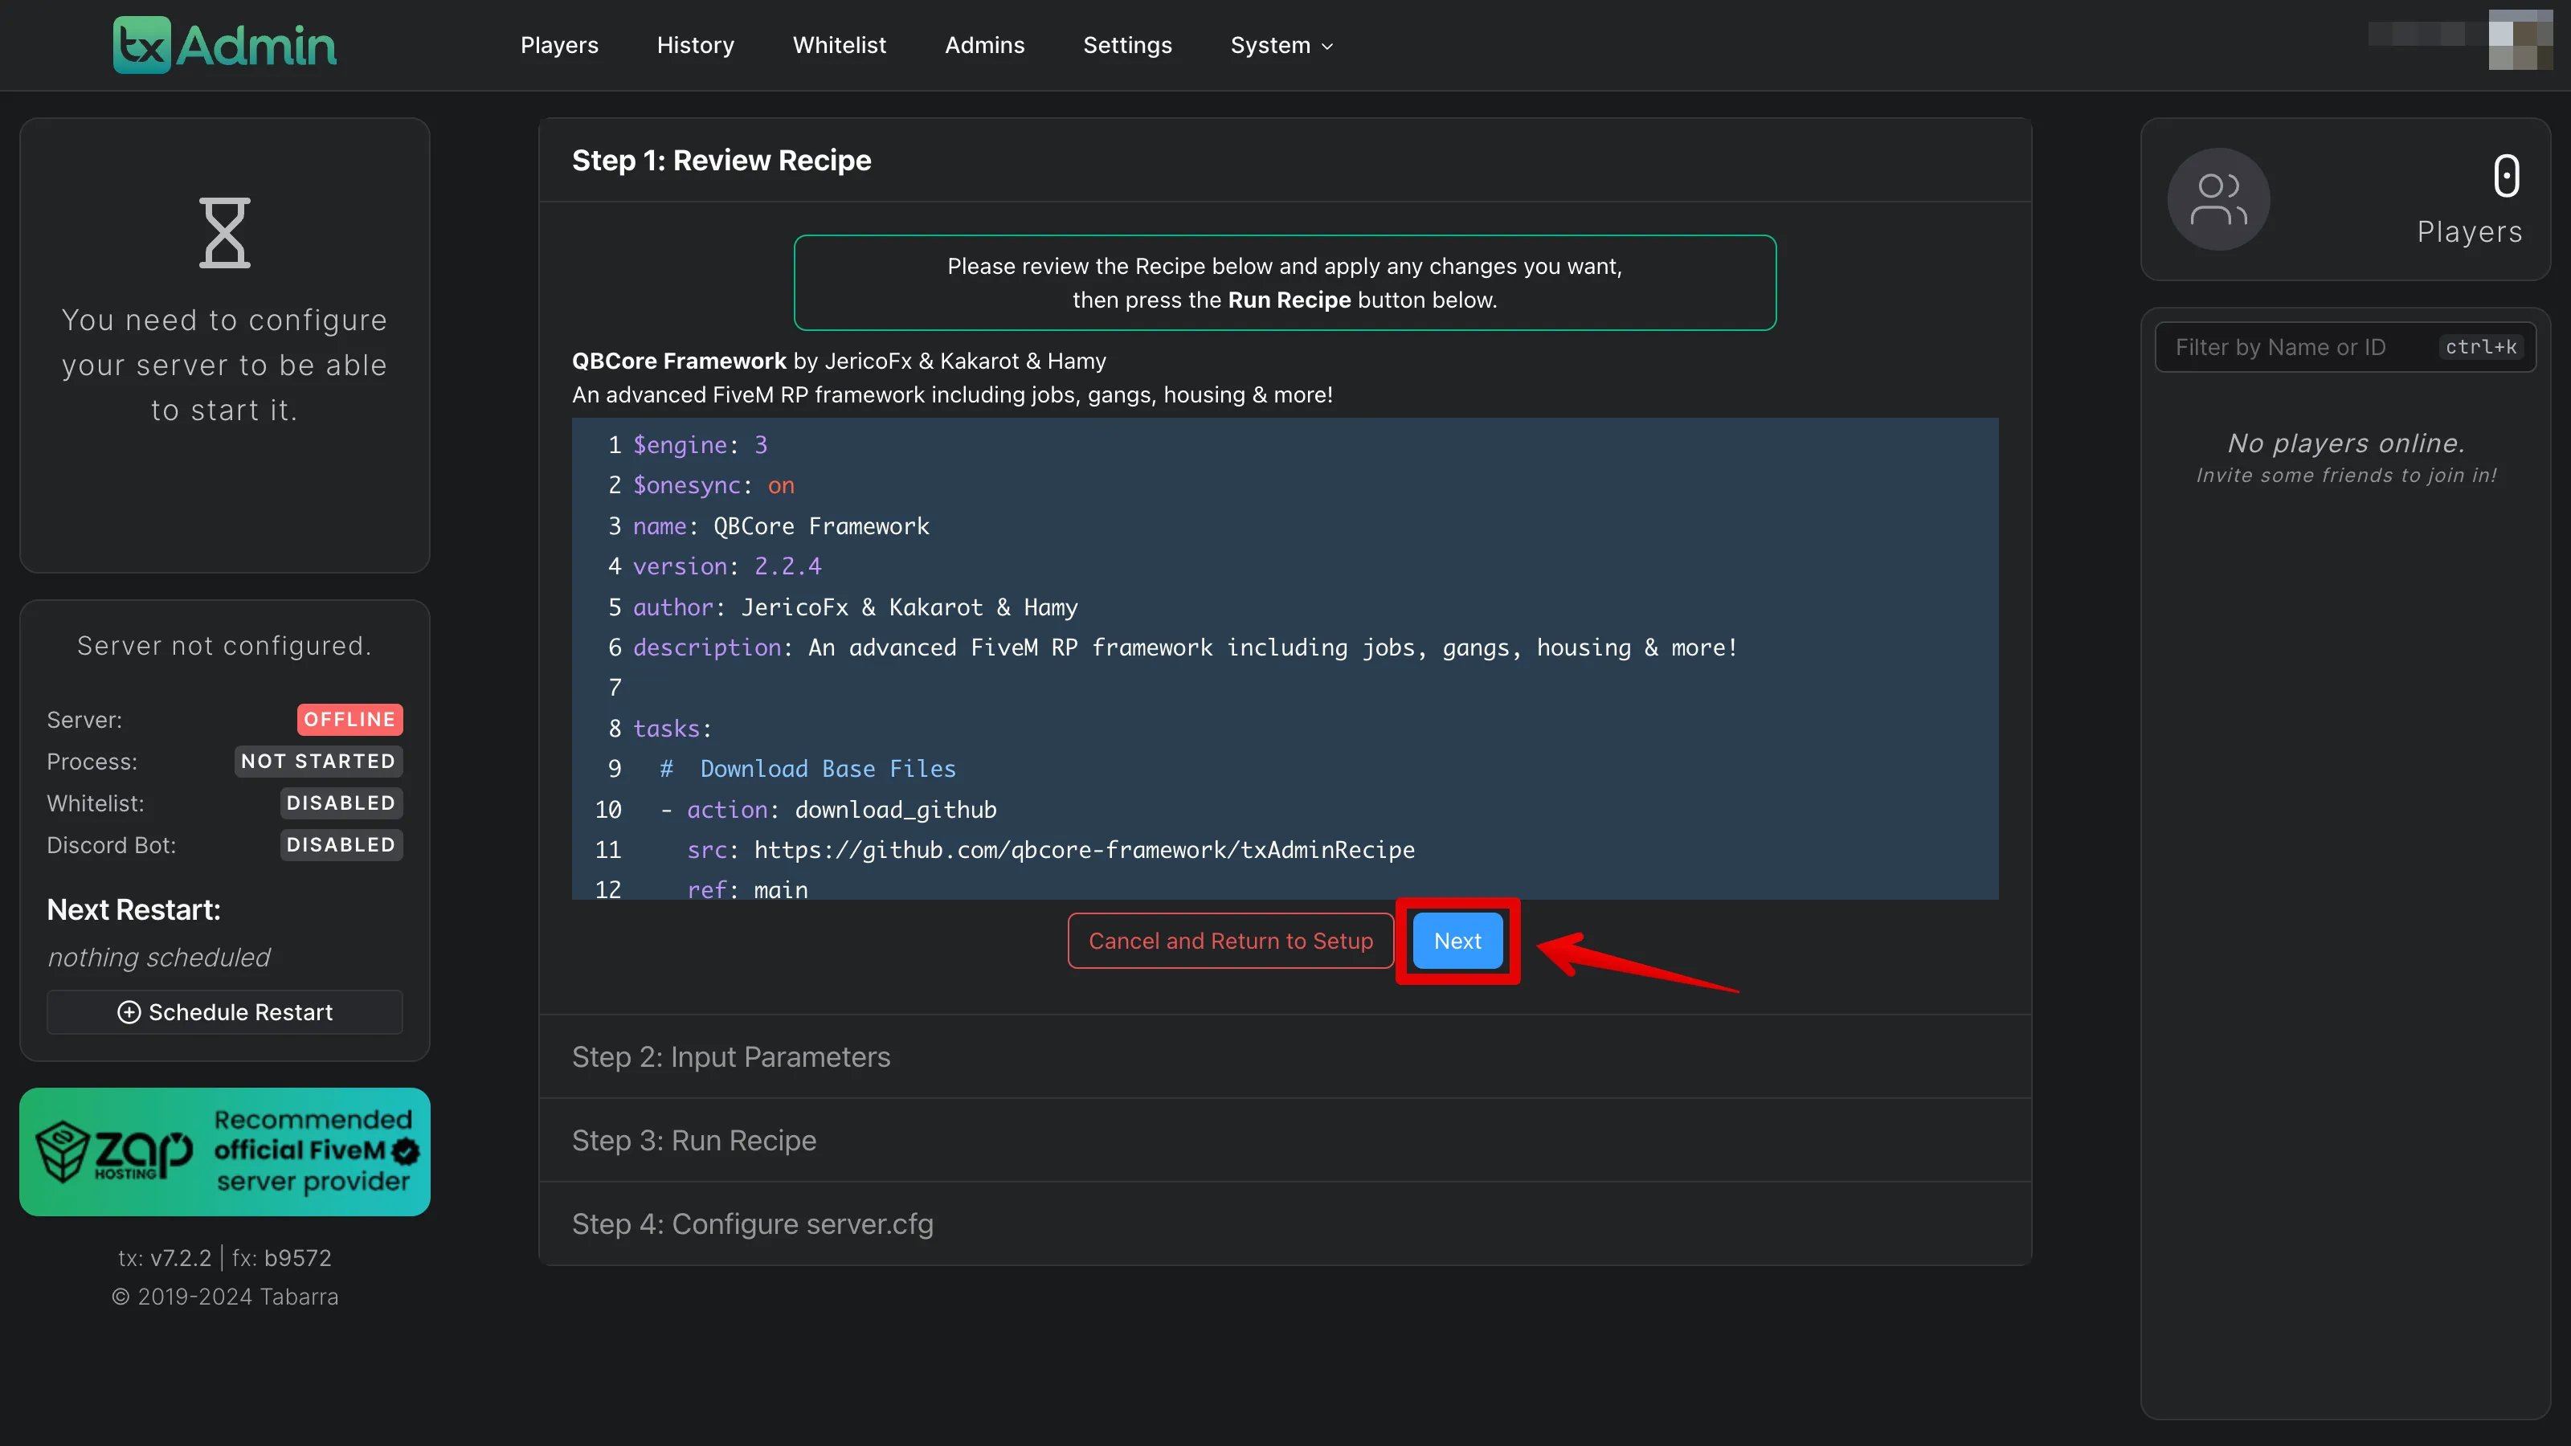
Task: Click the recipe description line
Action: [x=1185, y=647]
